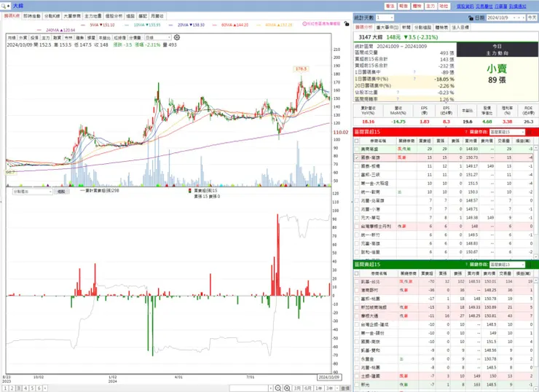Open the 法人目標 tab
The height and width of the screenshot is (392, 539).
click(x=460, y=27)
